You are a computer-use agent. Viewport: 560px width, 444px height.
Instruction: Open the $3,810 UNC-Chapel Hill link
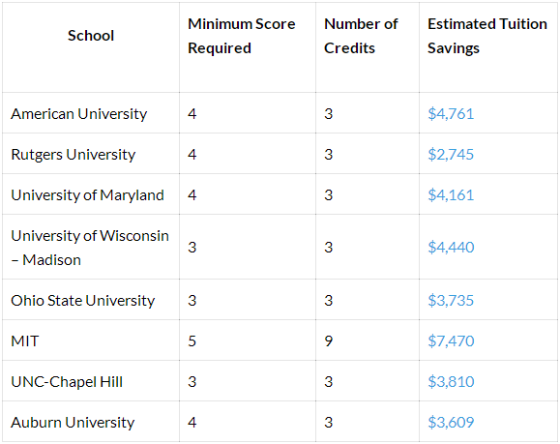(451, 382)
